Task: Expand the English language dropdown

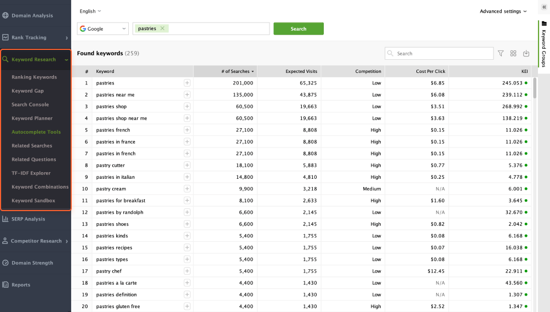Action: click(x=90, y=11)
